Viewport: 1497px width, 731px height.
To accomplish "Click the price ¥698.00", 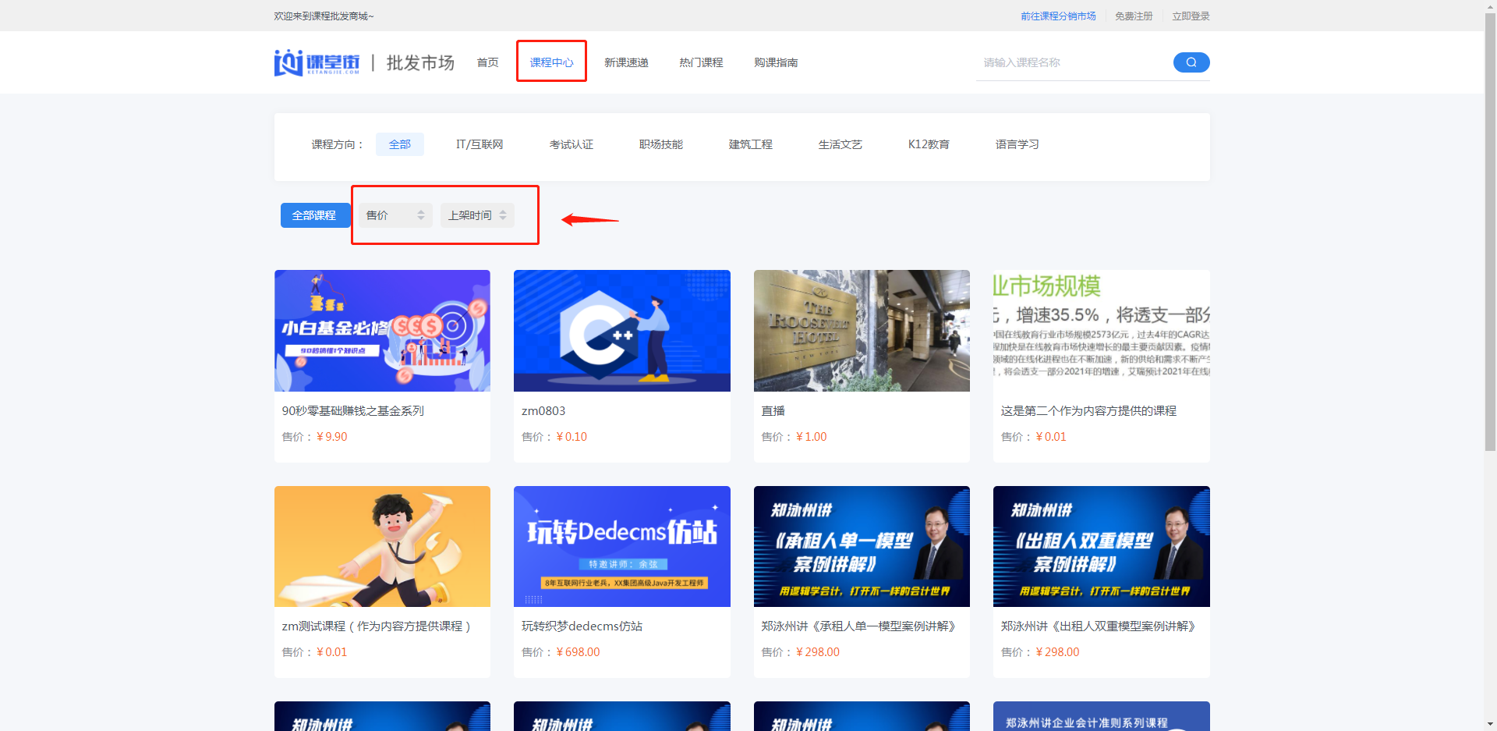I will [578, 652].
